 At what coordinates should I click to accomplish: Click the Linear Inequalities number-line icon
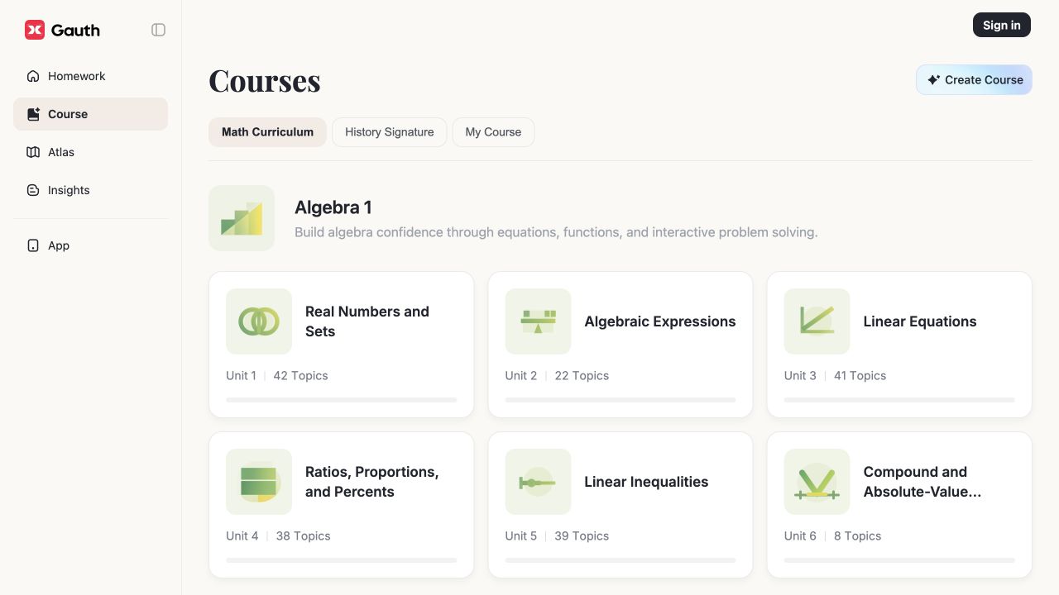538,482
